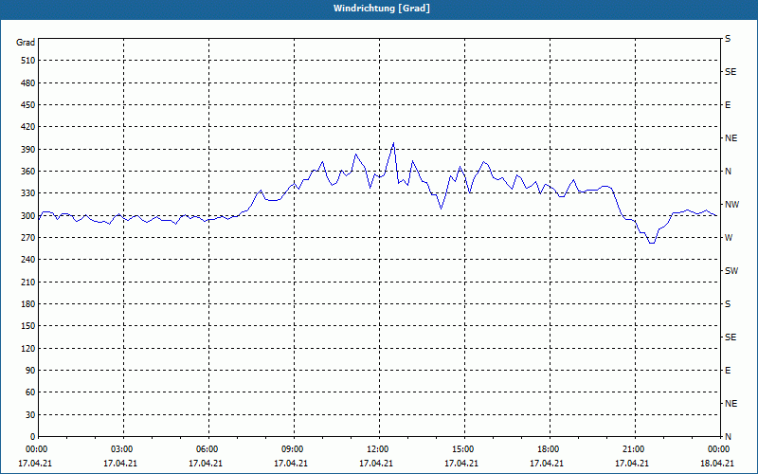
Task: Click the 00:00 label above the 18.04.21 date
Action: (x=719, y=449)
